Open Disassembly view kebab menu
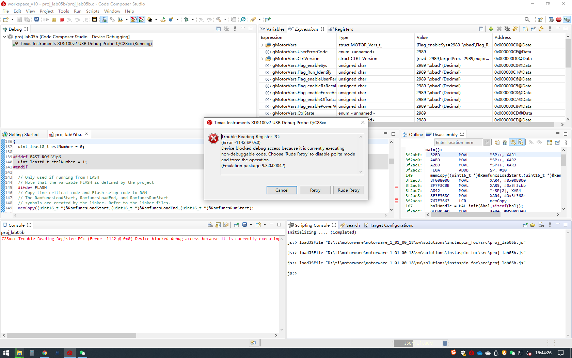This screenshot has width=572, height=358. (x=566, y=143)
